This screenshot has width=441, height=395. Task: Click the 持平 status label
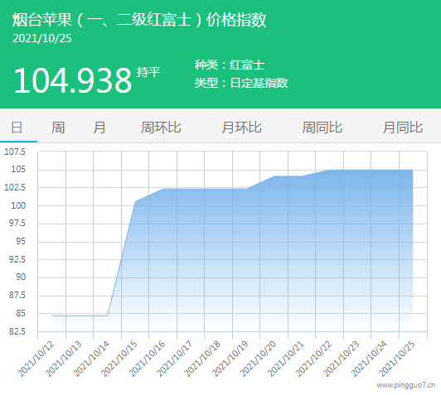(x=148, y=72)
